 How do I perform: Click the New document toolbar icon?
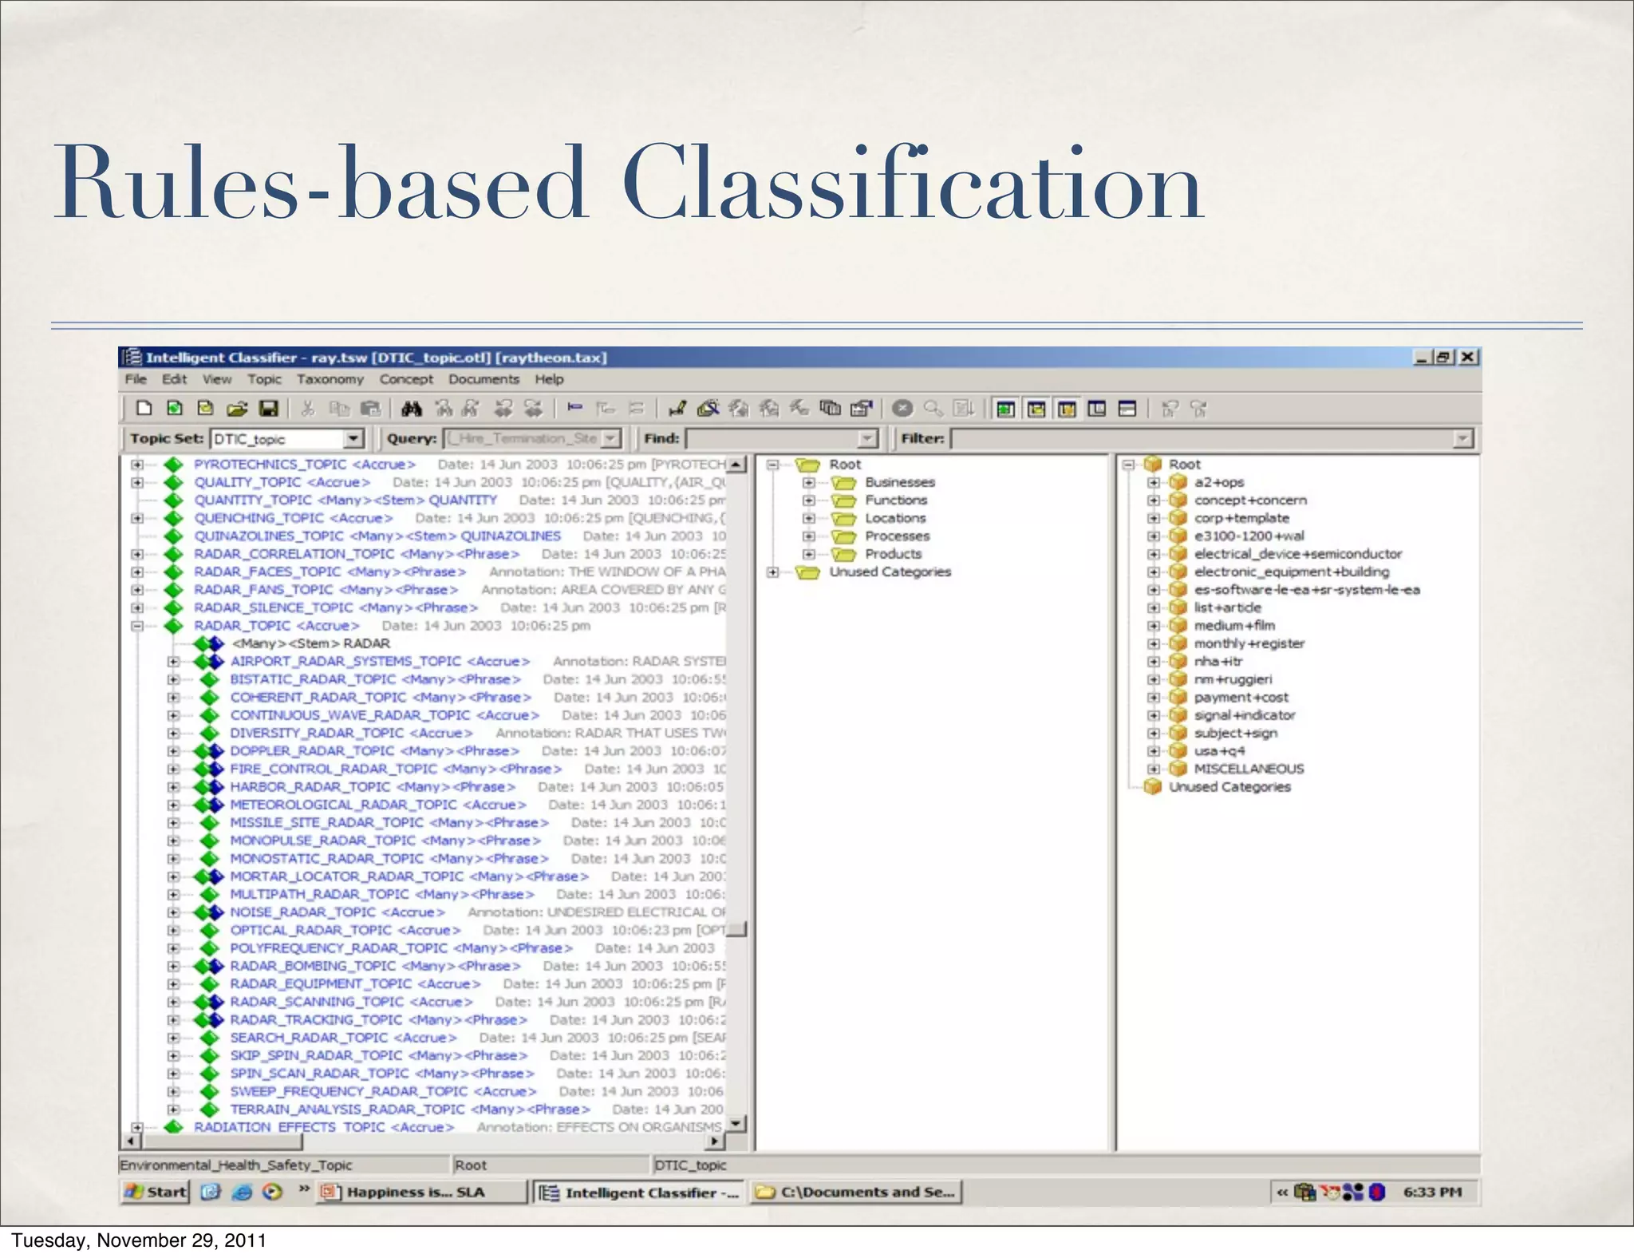(x=144, y=409)
